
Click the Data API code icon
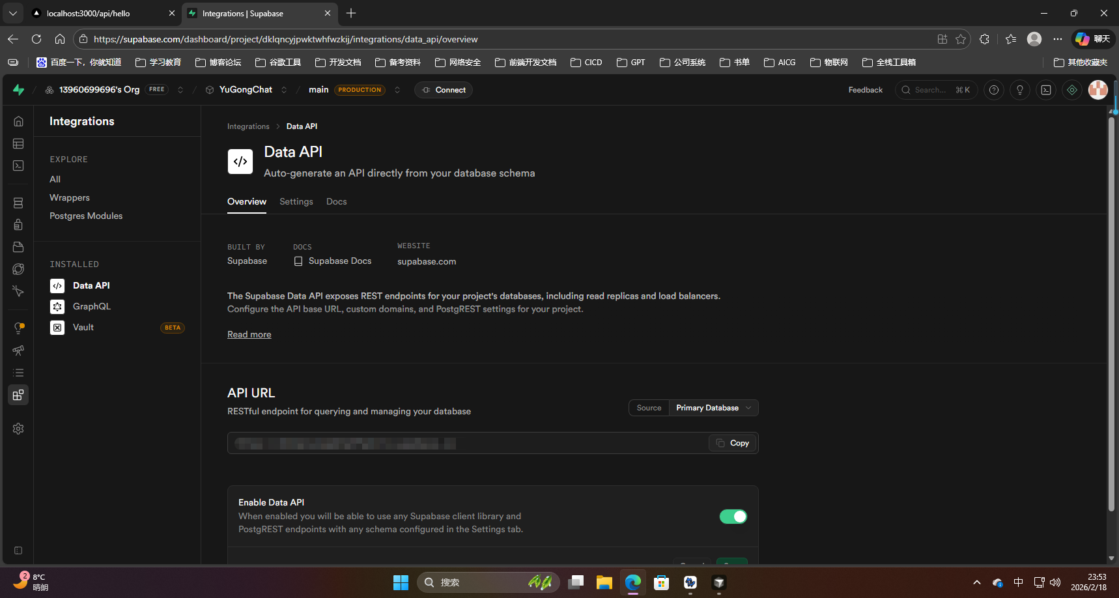pos(240,162)
